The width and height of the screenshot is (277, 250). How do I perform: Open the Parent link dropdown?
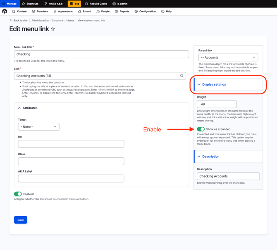tap(228, 58)
